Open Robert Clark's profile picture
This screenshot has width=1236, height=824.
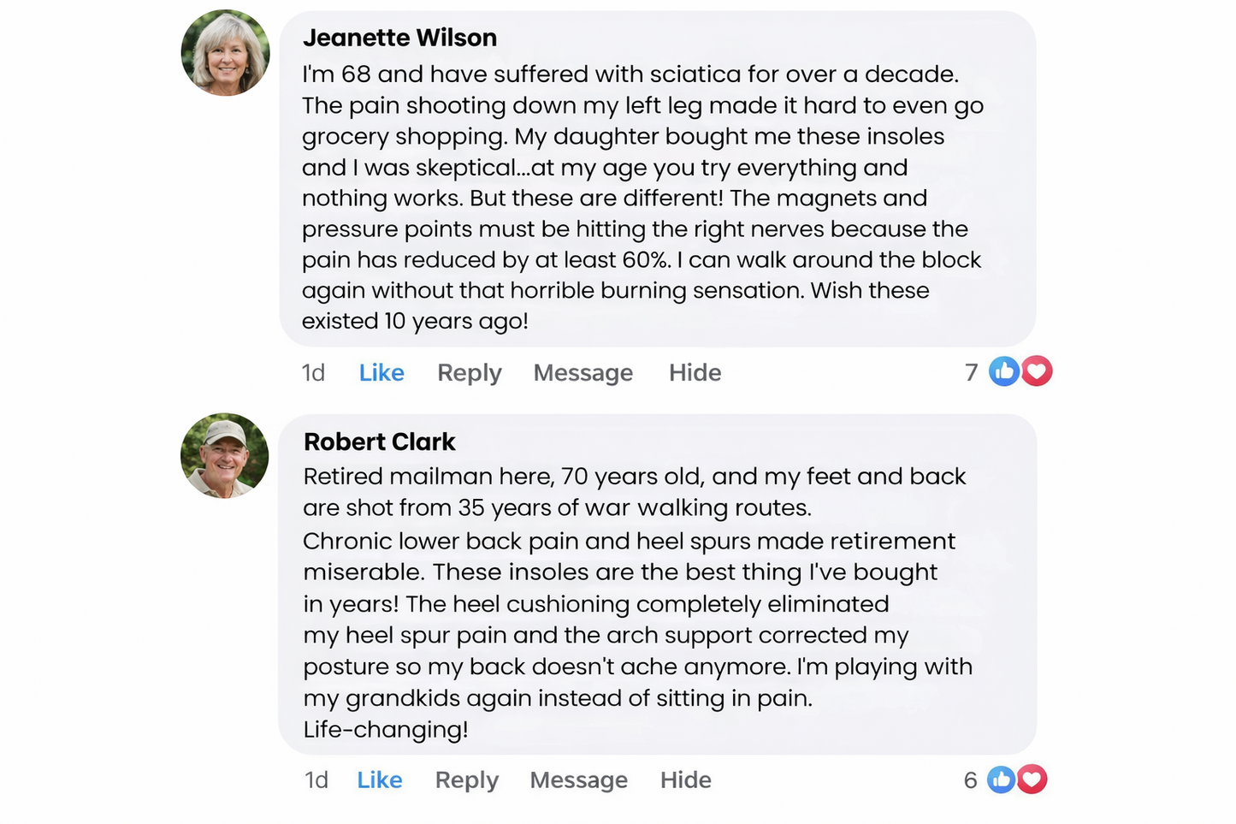pos(224,456)
